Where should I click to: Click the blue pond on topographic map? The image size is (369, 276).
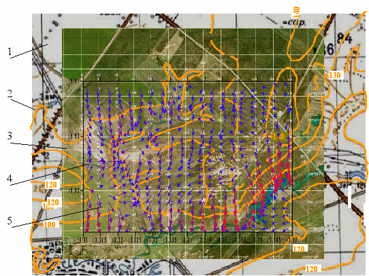[355, 174]
